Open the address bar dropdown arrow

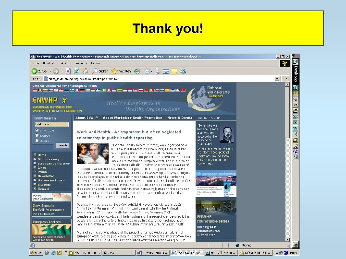pyautogui.click(x=277, y=79)
